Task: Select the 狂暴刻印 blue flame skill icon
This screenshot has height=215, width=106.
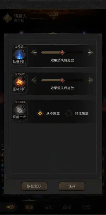Action: tap(19, 54)
